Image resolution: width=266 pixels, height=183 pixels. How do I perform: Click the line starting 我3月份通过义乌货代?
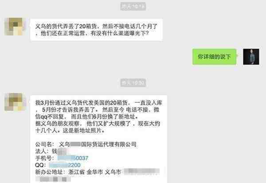click(99, 103)
